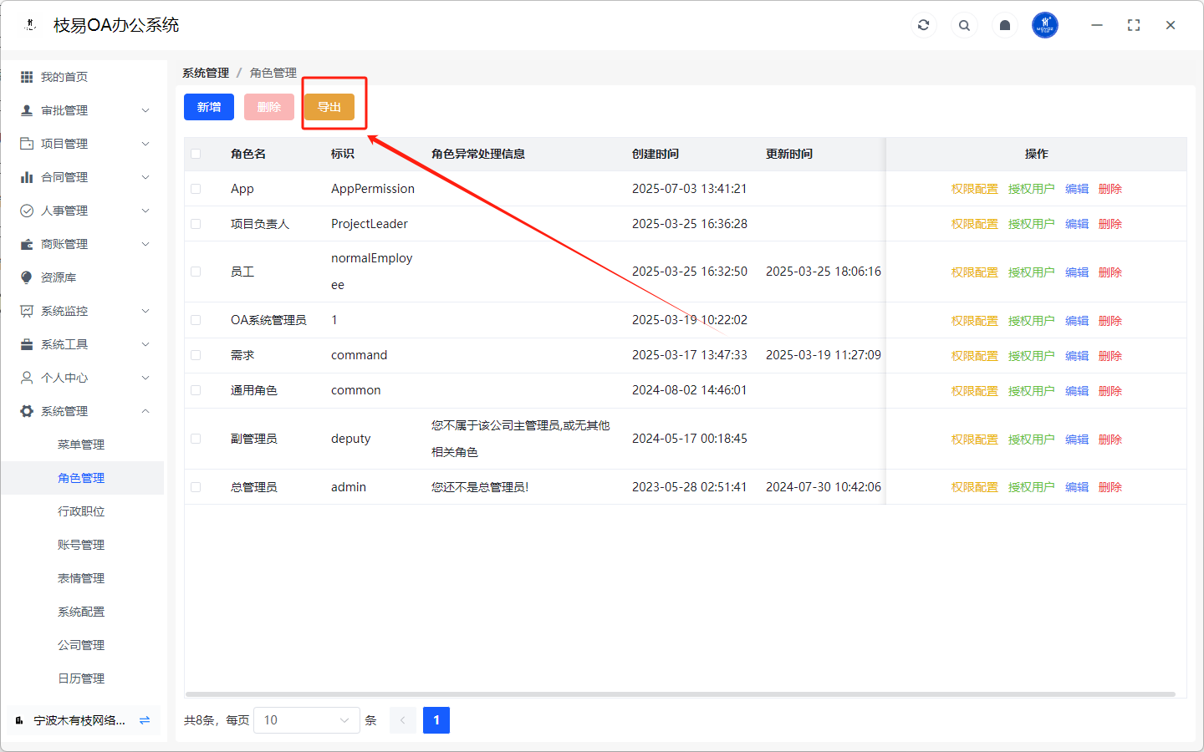
Task: Expand the 审批管理 sidebar menu
Action: click(x=84, y=110)
